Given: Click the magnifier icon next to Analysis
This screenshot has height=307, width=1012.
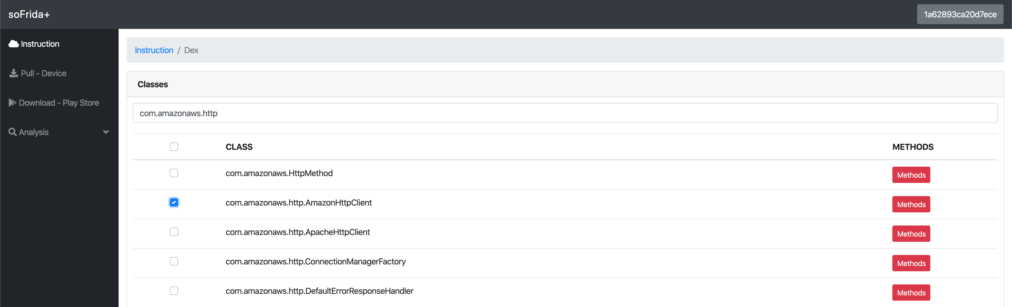Looking at the screenshot, I should (13, 132).
